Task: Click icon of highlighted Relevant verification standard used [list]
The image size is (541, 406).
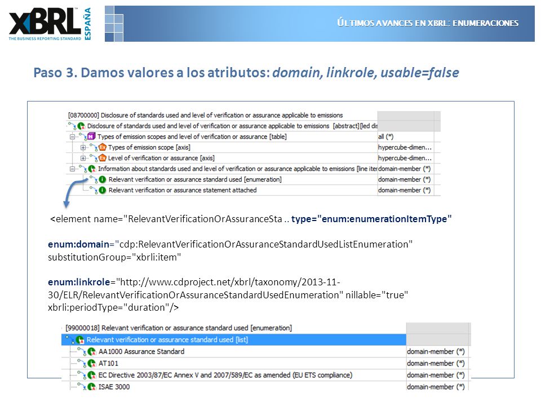Action: (x=79, y=339)
